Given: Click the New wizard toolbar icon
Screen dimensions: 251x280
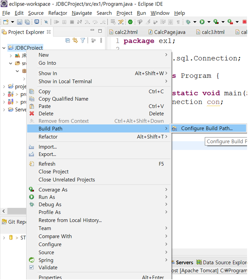Looking at the screenshot, I should pos(6,22).
